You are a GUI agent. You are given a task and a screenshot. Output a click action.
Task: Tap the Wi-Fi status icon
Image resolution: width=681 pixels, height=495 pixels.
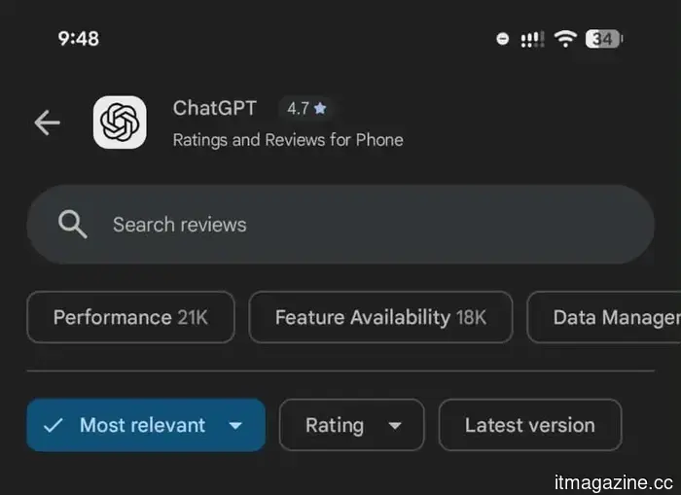click(565, 39)
